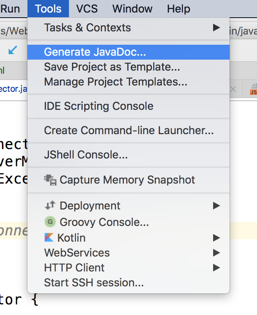Open the Kotlin submenu

point(216,237)
